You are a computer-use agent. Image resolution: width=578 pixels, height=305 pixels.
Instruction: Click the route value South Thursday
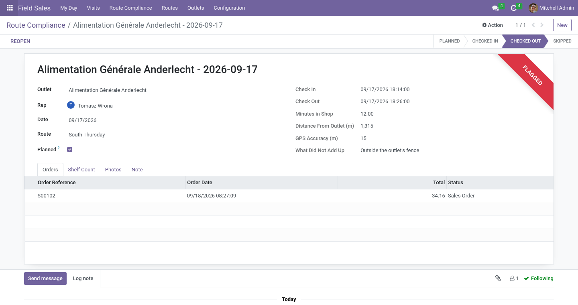coord(87,135)
